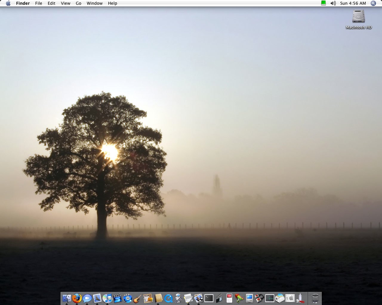The image size is (382, 305).
Task: Open System Preferences in the Dock
Action: click(290, 298)
